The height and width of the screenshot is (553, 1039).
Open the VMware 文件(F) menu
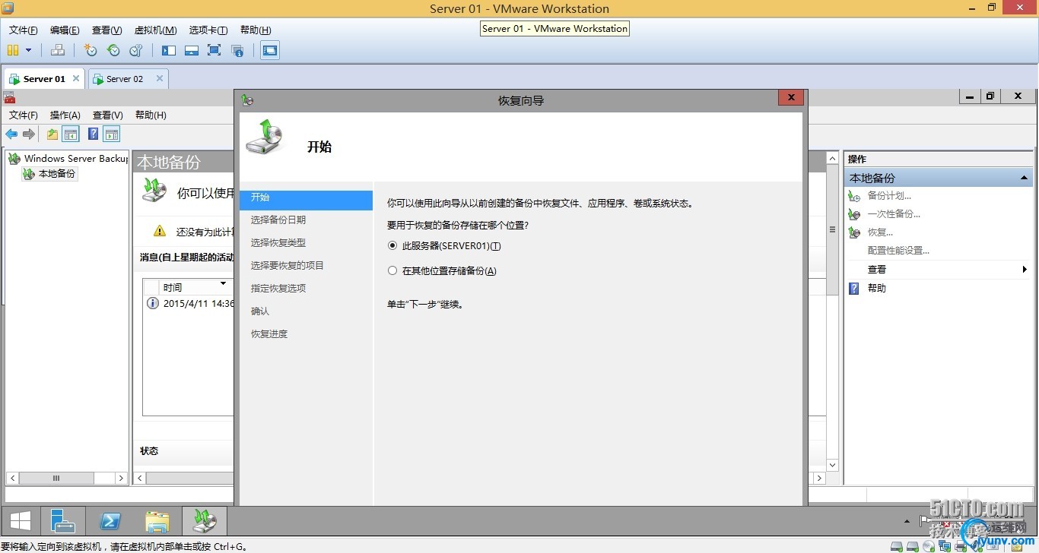24,30
